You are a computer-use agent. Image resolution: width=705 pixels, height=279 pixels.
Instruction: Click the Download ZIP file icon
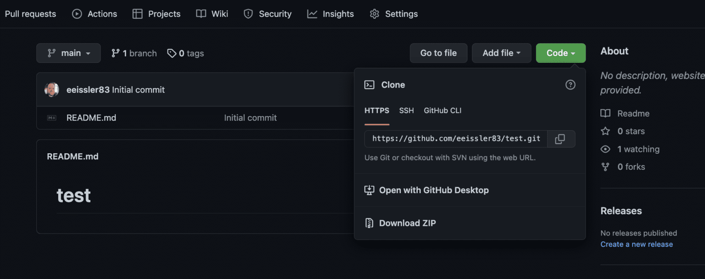pyautogui.click(x=369, y=223)
